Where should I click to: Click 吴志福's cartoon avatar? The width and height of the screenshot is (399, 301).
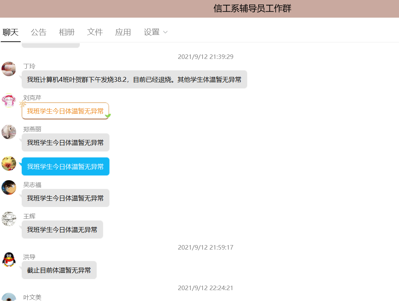tap(9, 188)
